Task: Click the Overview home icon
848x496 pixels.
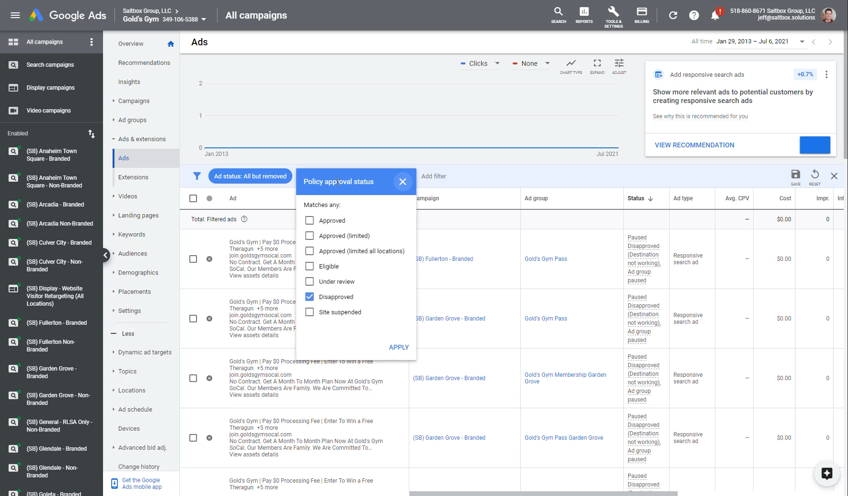Action: 171,44
